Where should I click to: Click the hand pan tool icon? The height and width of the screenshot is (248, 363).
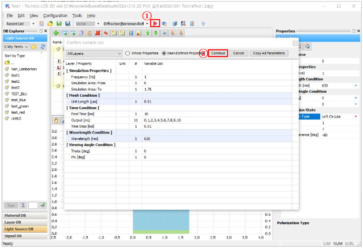[56, 120]
